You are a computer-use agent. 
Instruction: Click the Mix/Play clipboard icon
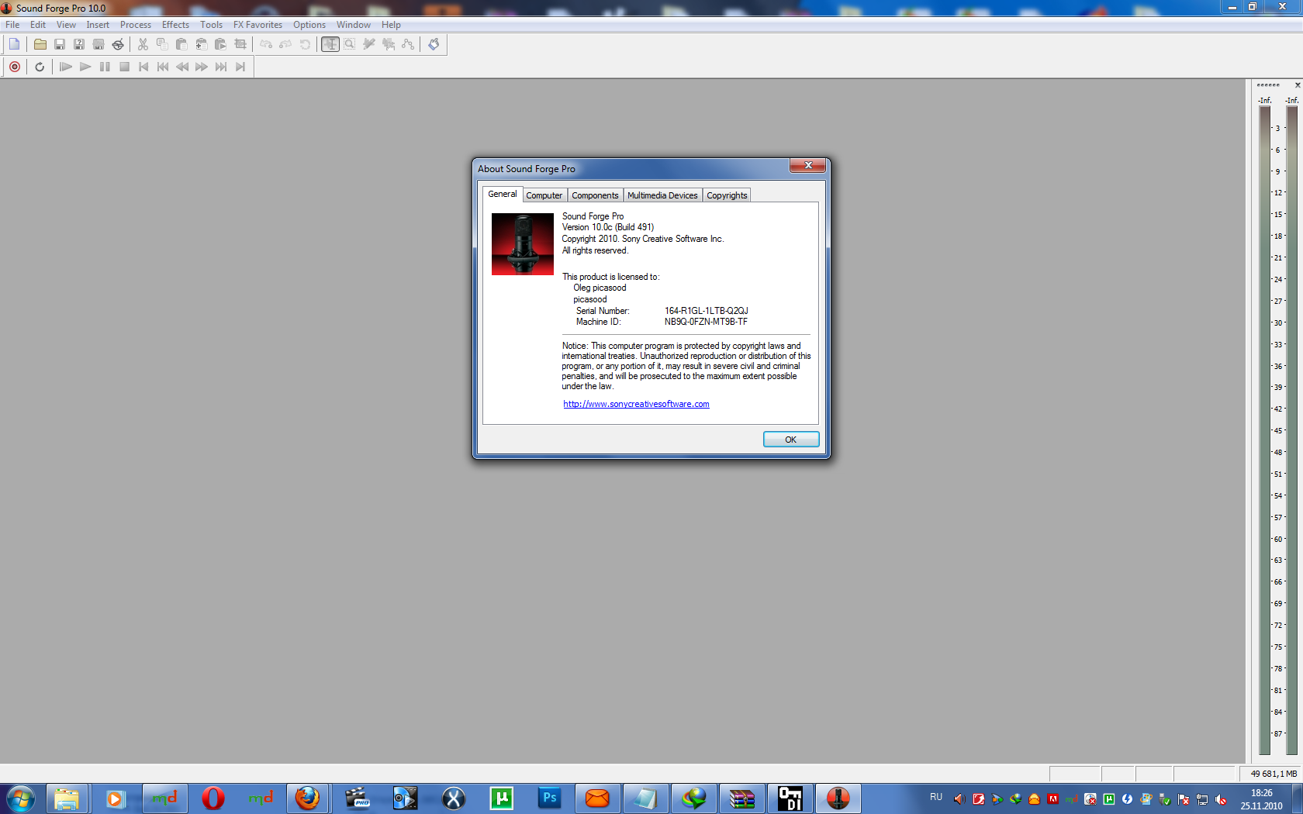220,44
